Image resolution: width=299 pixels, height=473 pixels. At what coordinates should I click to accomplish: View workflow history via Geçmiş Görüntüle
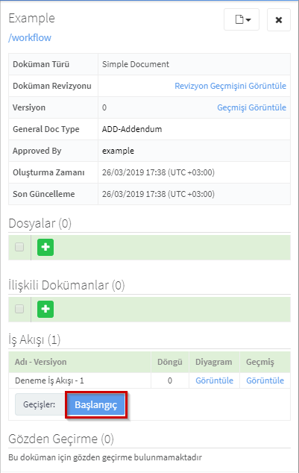pyautogui.click(x=265, y=380)
